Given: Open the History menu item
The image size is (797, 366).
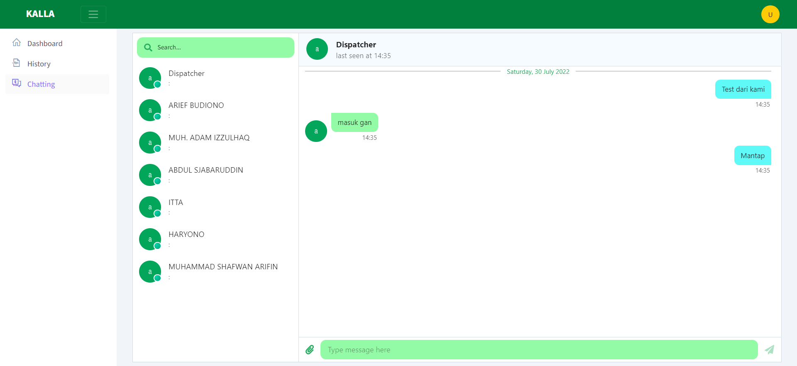Looking at the screenshot, I should (x=57, y=63).
